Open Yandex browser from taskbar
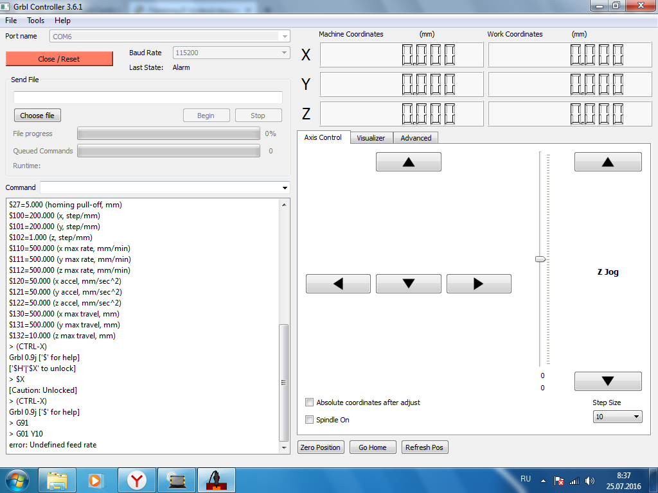The width and height of the screenshot is (658, 493). [137, 480]
